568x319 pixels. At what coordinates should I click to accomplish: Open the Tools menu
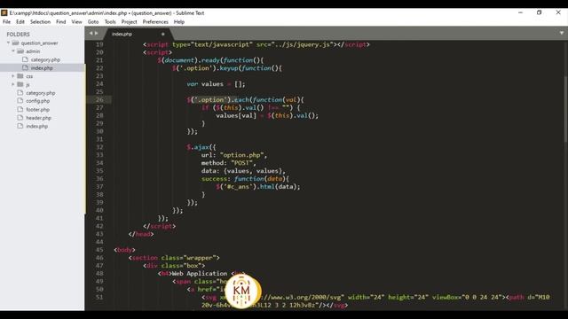(110, 21)
